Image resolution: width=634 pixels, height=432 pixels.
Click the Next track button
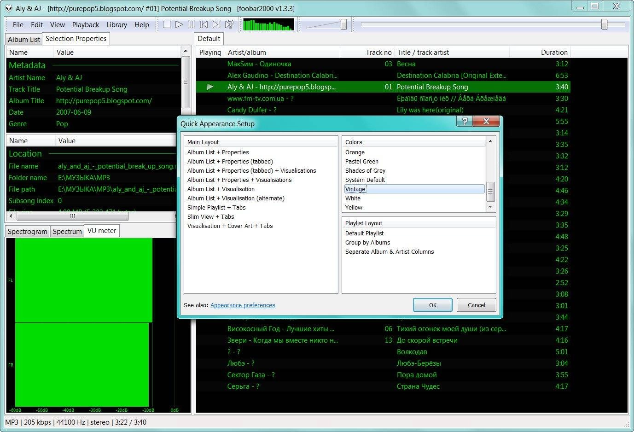coord(216,24)
